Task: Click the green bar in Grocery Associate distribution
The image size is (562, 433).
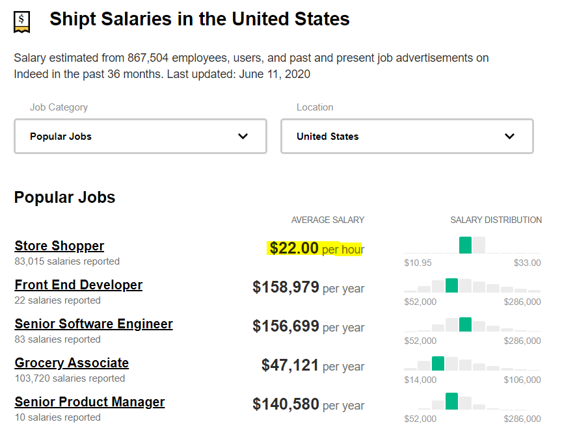Action: pyautogui.click(x=438, y=363)
